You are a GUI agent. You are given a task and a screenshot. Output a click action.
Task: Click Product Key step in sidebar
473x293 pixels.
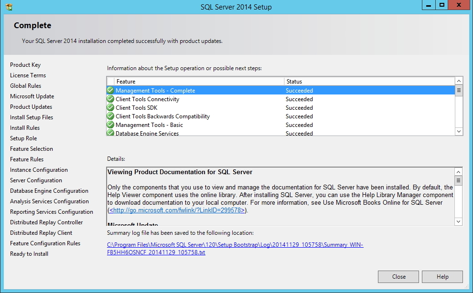coord(25,65)
